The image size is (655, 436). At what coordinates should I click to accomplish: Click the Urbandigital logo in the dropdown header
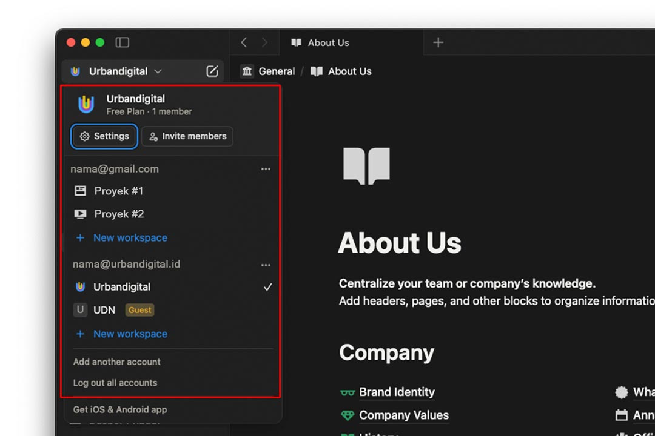(86, 104)
